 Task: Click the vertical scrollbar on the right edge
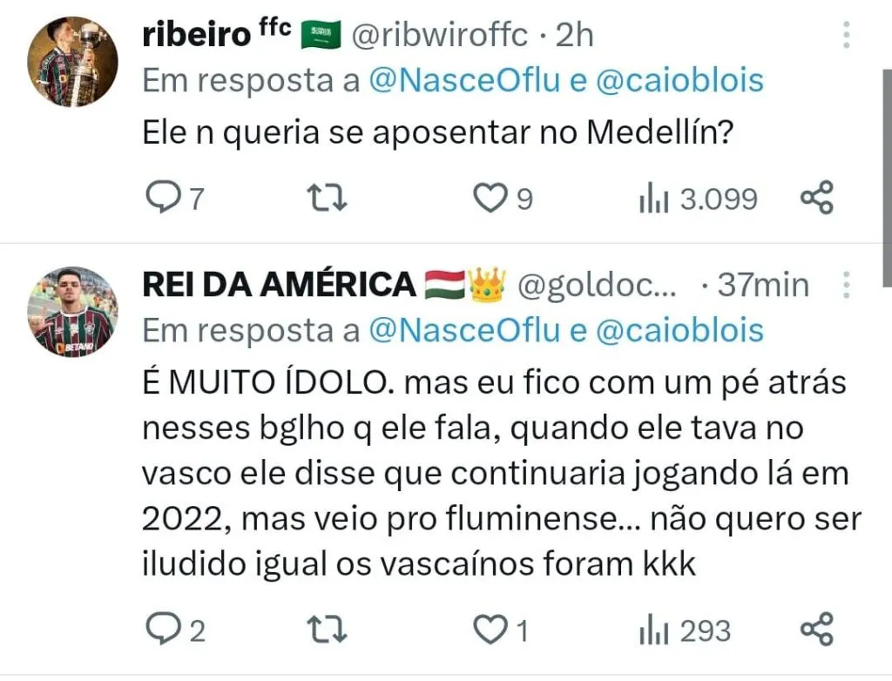click(887, 174)
